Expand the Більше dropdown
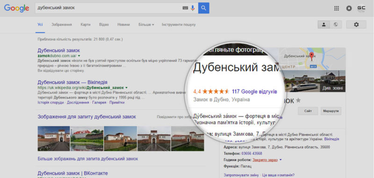 tap(146, 25)
